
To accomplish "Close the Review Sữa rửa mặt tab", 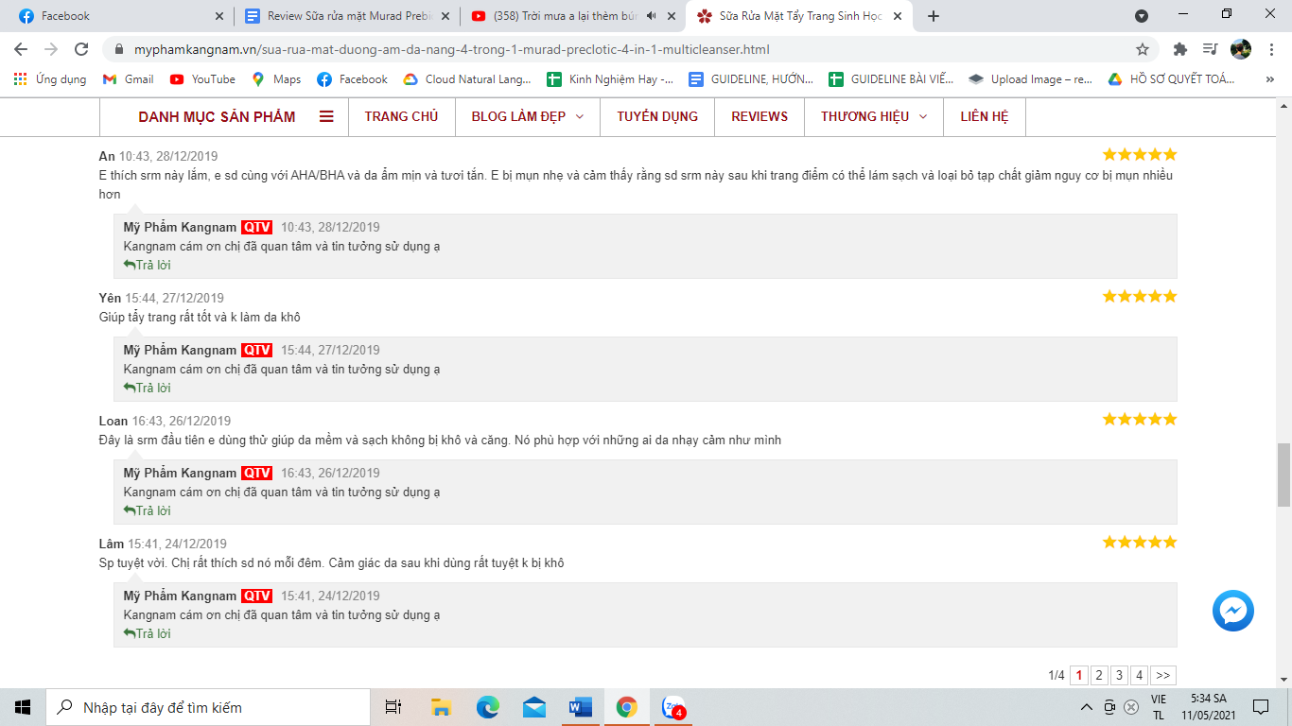I will tap(445, 16).
